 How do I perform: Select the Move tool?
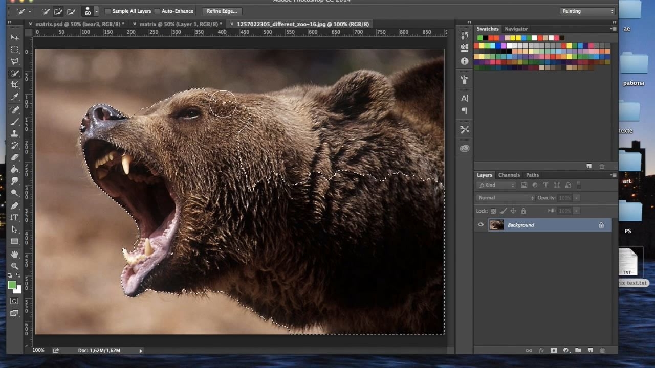(x=14, y=37)
